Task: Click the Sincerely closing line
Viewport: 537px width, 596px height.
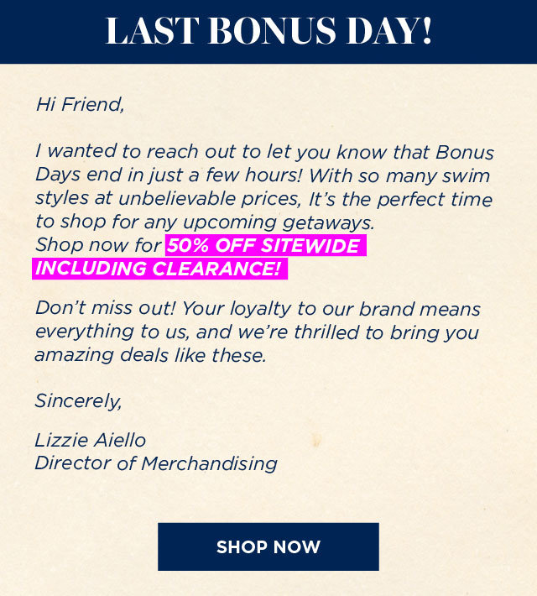Action: pos(78,401)
